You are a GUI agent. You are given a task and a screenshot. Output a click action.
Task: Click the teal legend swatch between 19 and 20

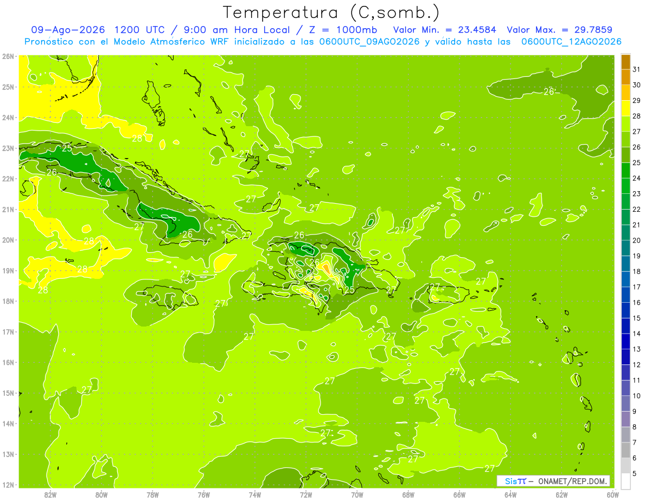pos(626,248)
